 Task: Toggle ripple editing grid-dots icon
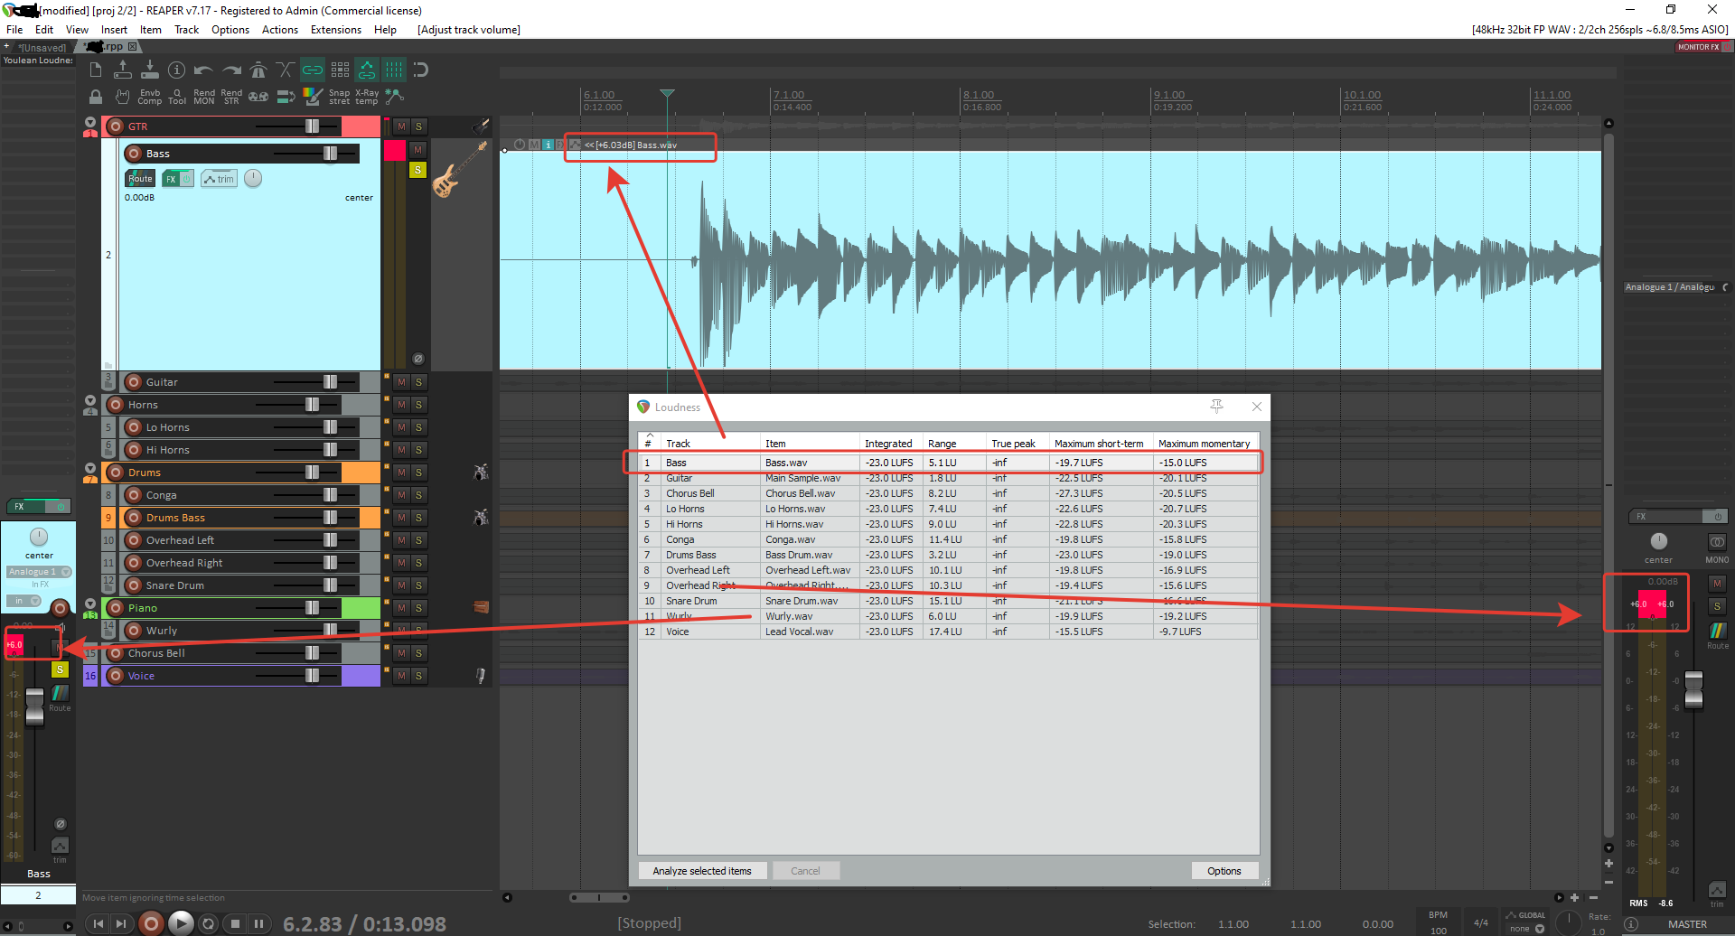click(340, 70)
